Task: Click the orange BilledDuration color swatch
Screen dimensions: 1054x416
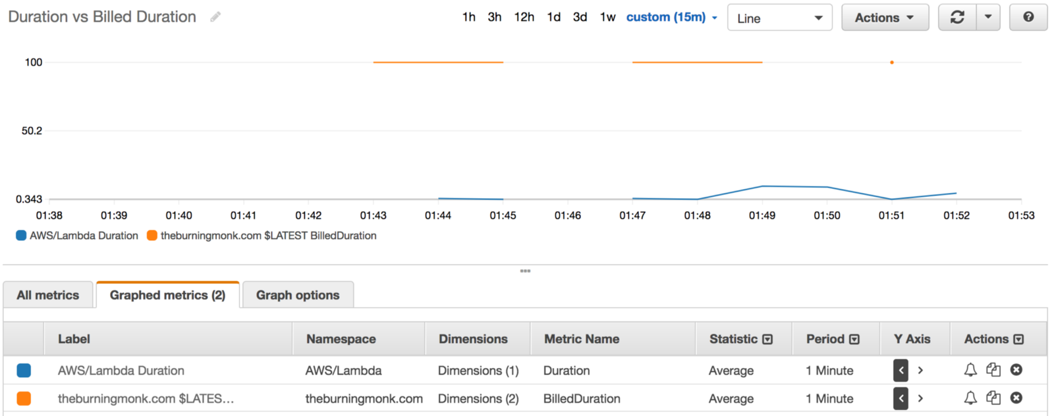Action: 24,398
